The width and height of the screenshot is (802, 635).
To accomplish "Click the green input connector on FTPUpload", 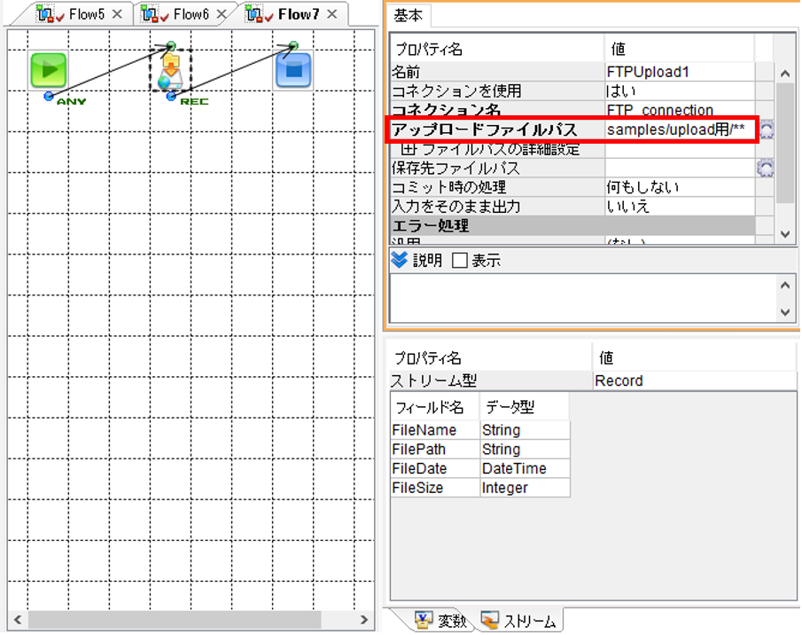I will (171, 46).
